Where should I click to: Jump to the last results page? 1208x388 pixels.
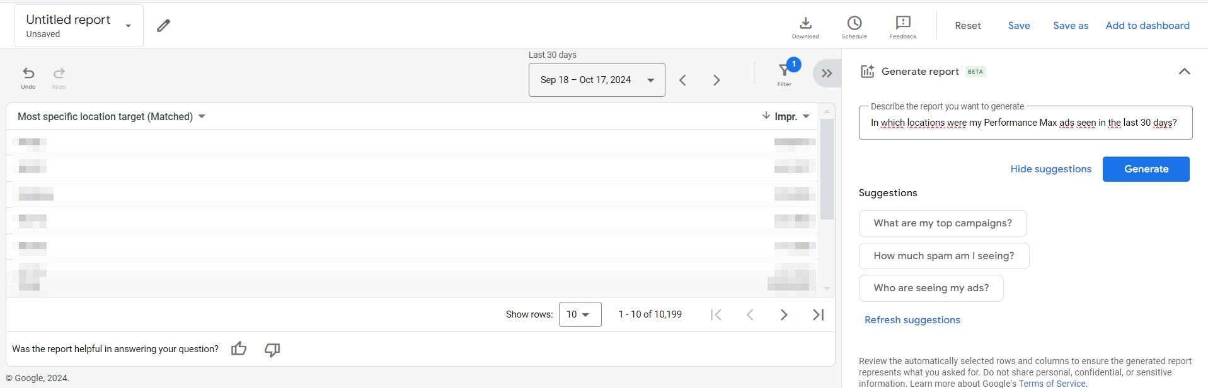(818, 314)
